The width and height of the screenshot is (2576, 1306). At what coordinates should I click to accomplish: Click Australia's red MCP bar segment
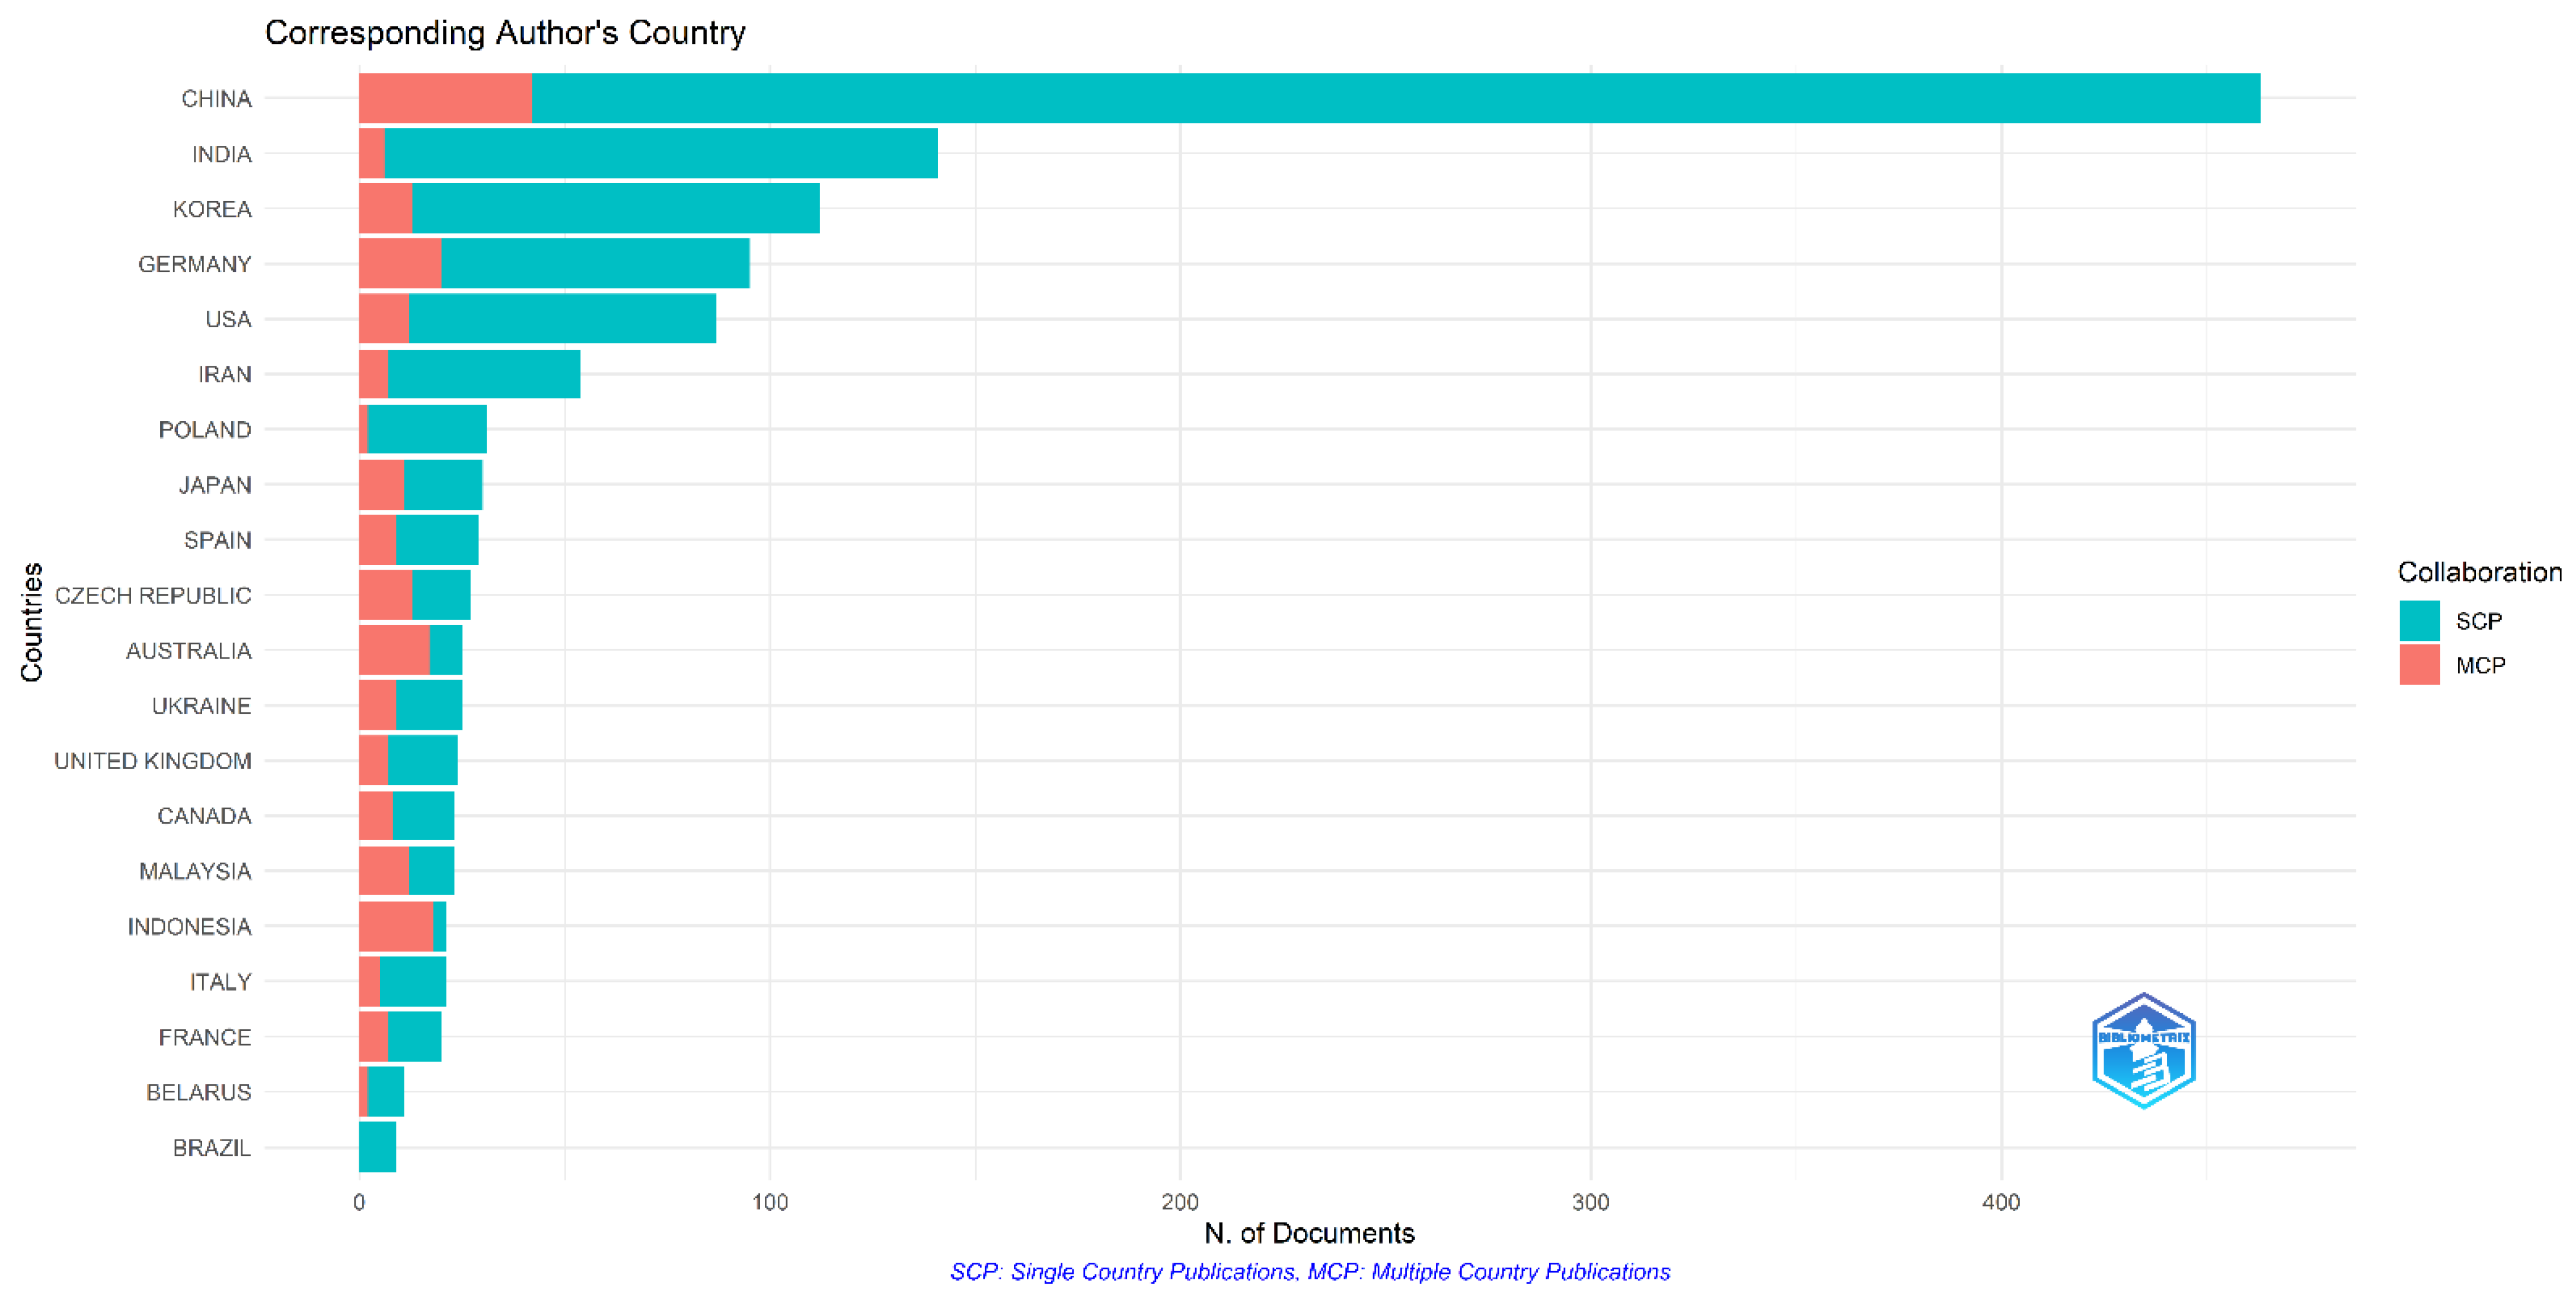tap(394, 650)
